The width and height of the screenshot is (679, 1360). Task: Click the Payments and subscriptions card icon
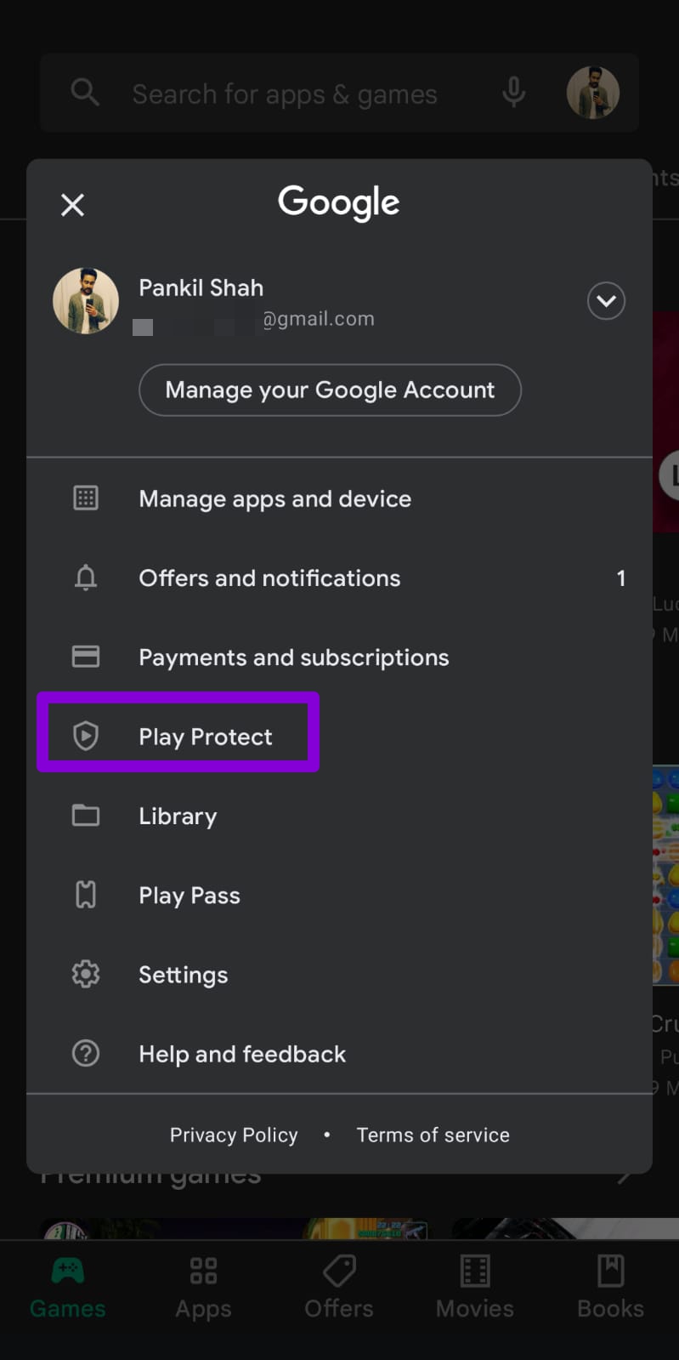(85, 657)
